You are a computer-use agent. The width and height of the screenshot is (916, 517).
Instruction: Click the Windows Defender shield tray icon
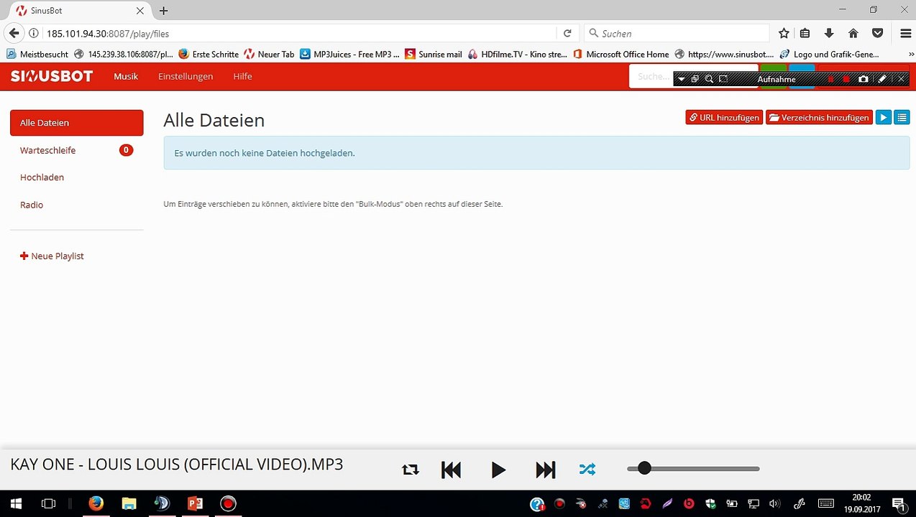click(710, 503)
